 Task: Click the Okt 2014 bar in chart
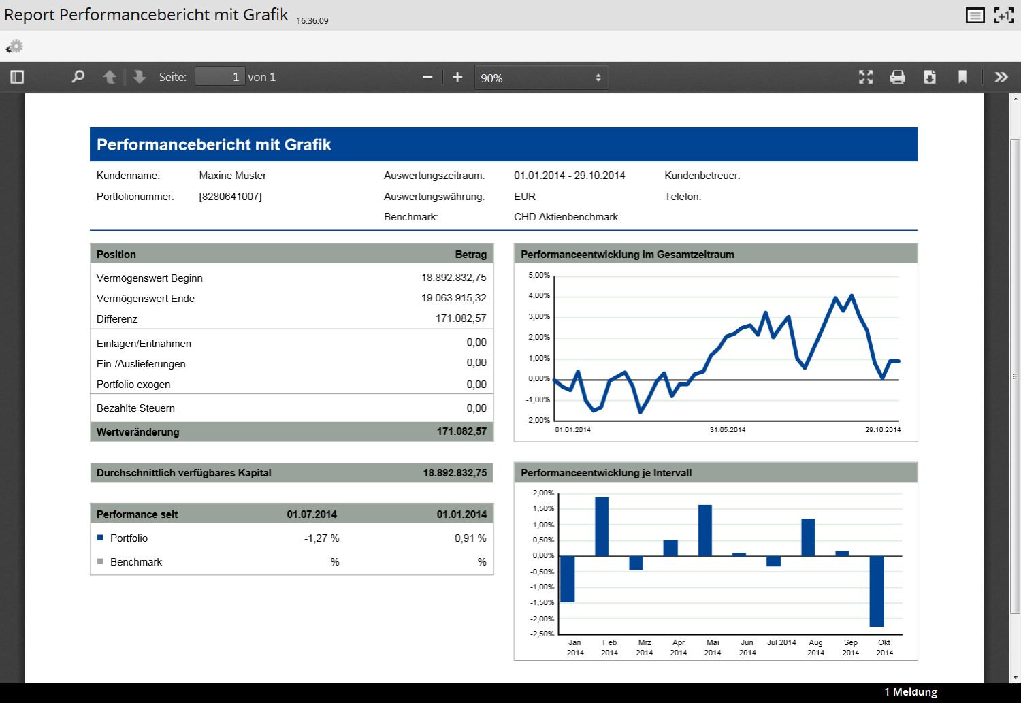pos(877,591)
